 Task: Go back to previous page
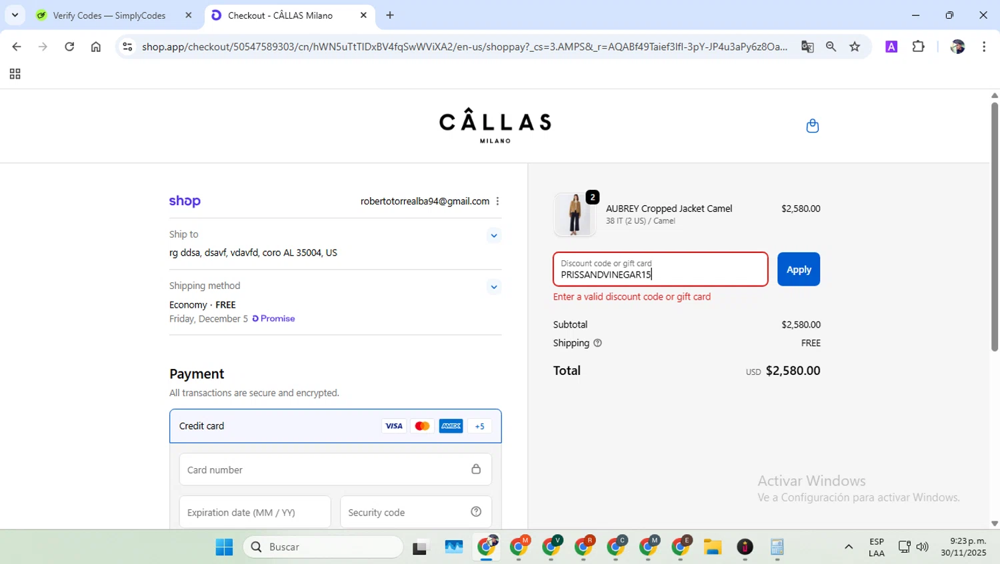[x=17, y=47]
